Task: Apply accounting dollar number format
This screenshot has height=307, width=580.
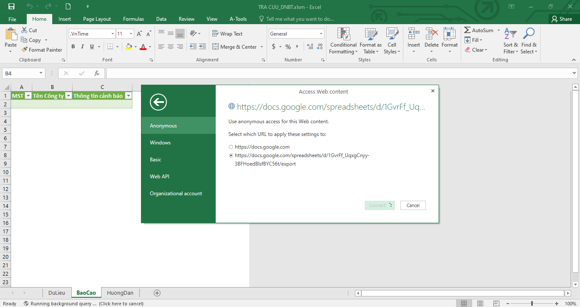Action: click(274, 47)
